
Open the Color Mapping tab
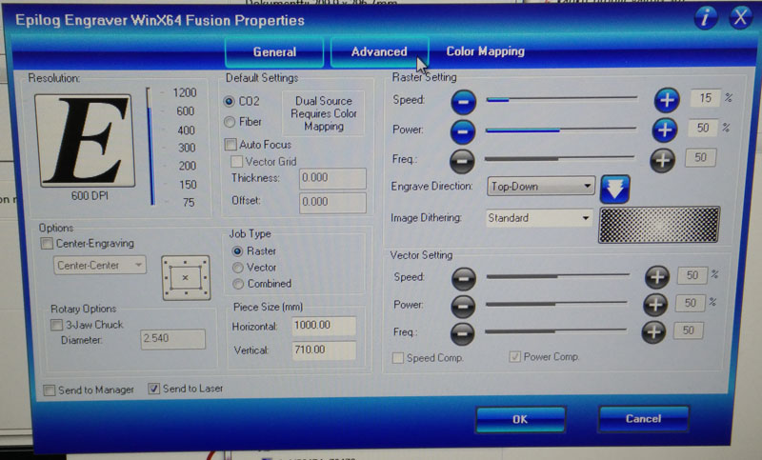point(485,51)
